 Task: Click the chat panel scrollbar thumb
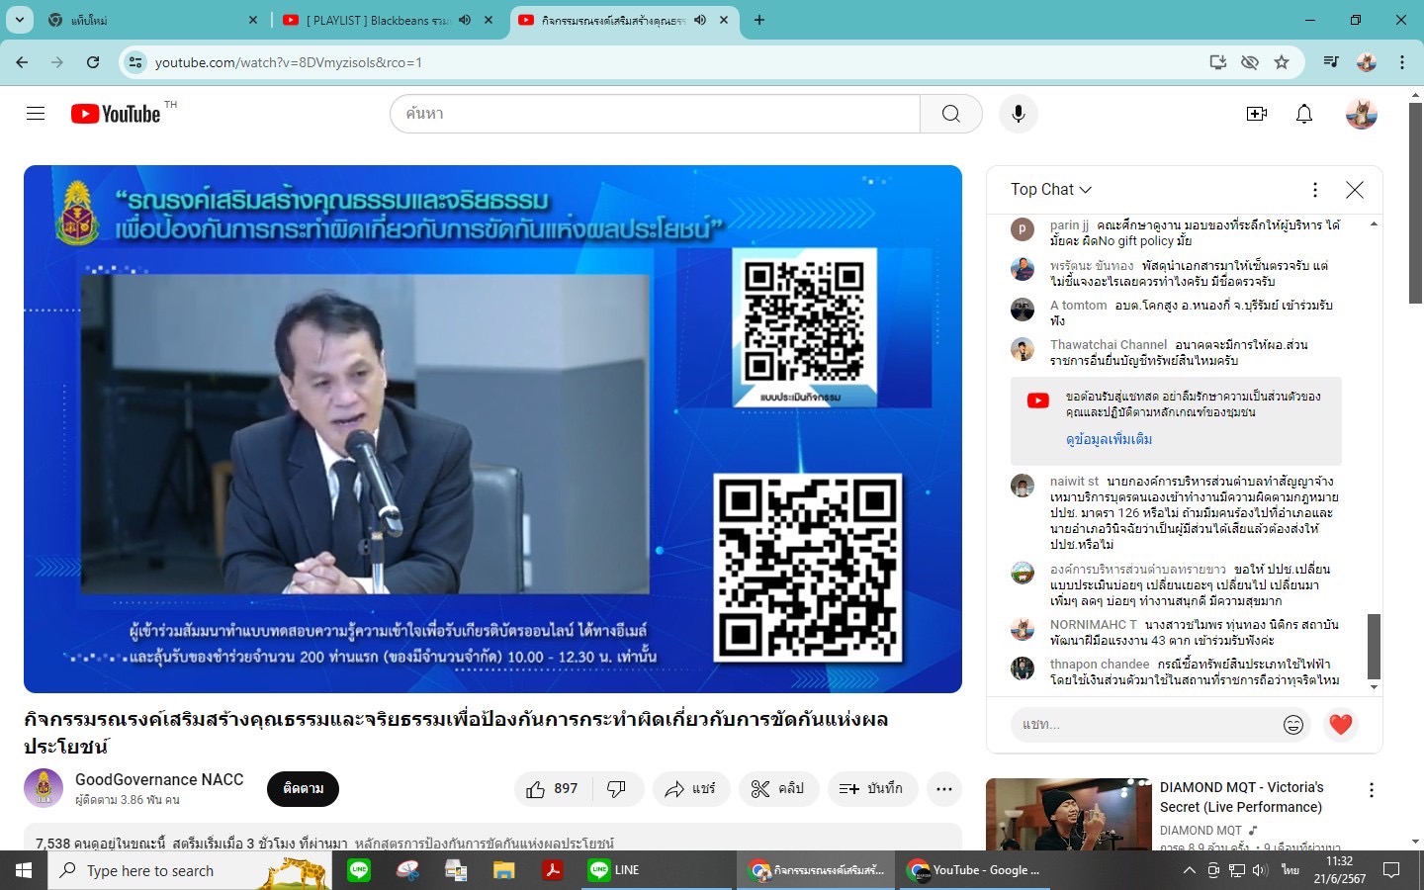click(1374, 646)
